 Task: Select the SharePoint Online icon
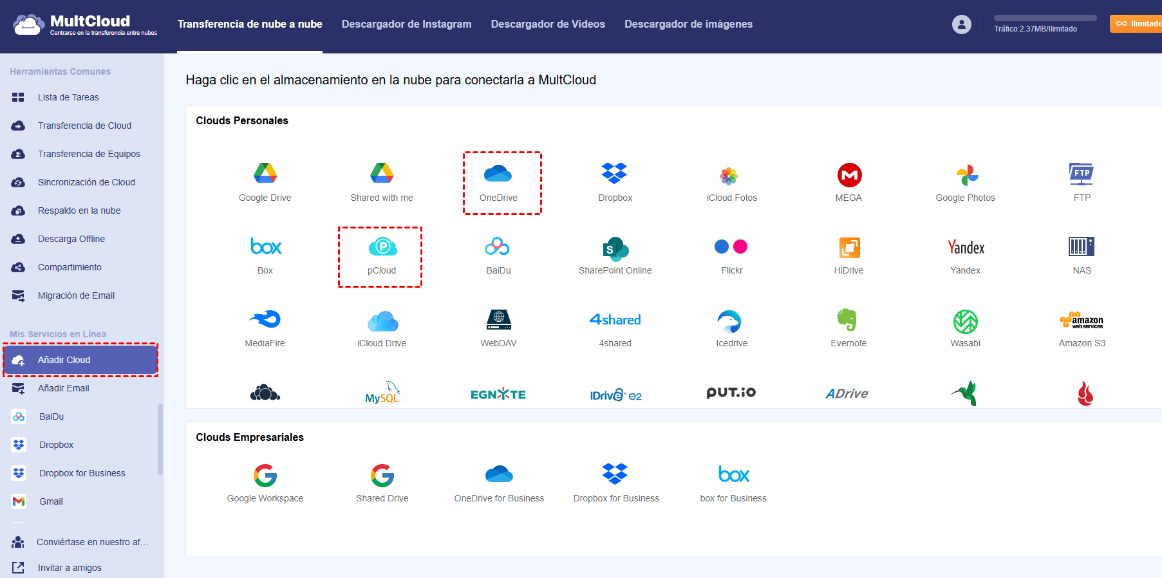[615, 248]
